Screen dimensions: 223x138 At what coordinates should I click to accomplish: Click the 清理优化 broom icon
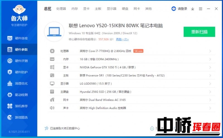(x=10, y=84)
